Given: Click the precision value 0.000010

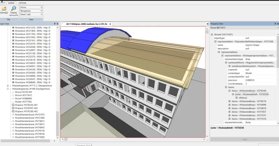Looking at the screenshot, I should (250, 80).
